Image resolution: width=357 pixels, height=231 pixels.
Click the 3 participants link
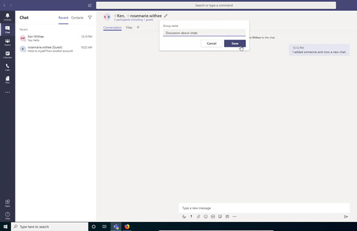click(x=134, y=20)
